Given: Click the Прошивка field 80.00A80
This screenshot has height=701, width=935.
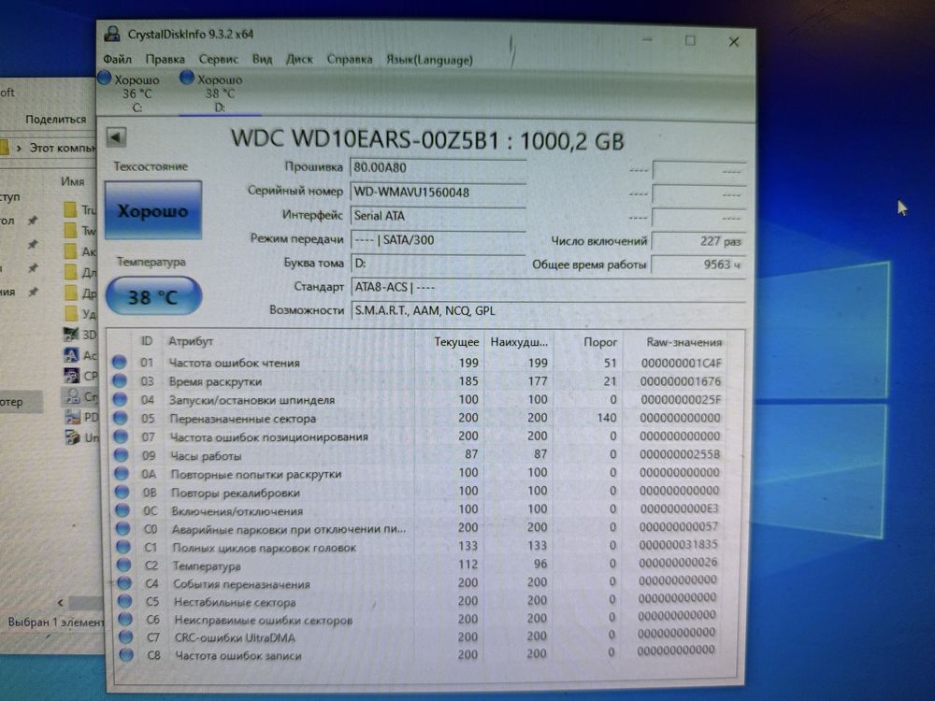Looking at the screenshot, I should (439, 168).
